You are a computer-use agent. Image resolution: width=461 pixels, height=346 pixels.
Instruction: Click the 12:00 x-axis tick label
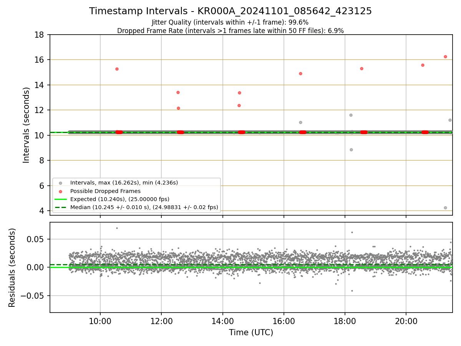[161, 321]
